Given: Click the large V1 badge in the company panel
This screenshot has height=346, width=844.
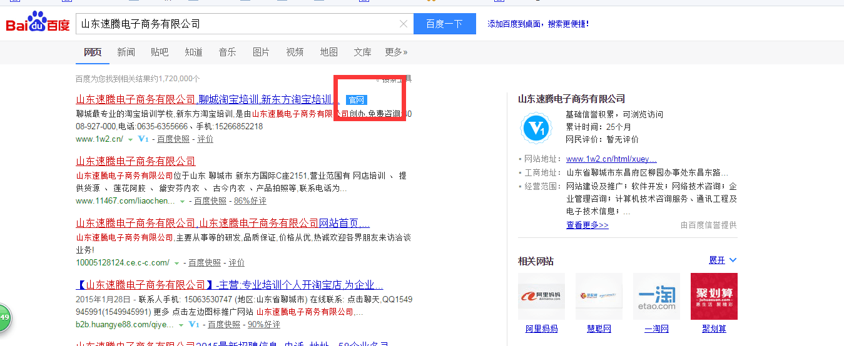Looking at the screenshot, I should click(x=536, y=129).
